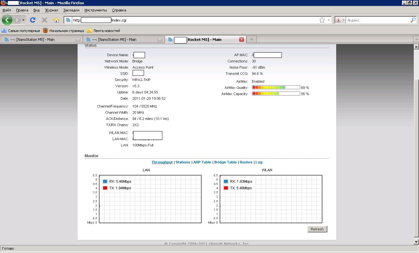Open the ARP Table link

[202, 162]
